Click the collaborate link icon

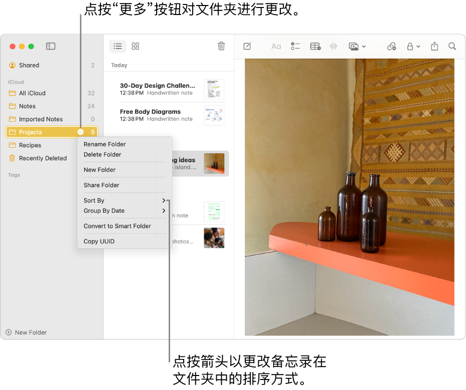point(391,46)
